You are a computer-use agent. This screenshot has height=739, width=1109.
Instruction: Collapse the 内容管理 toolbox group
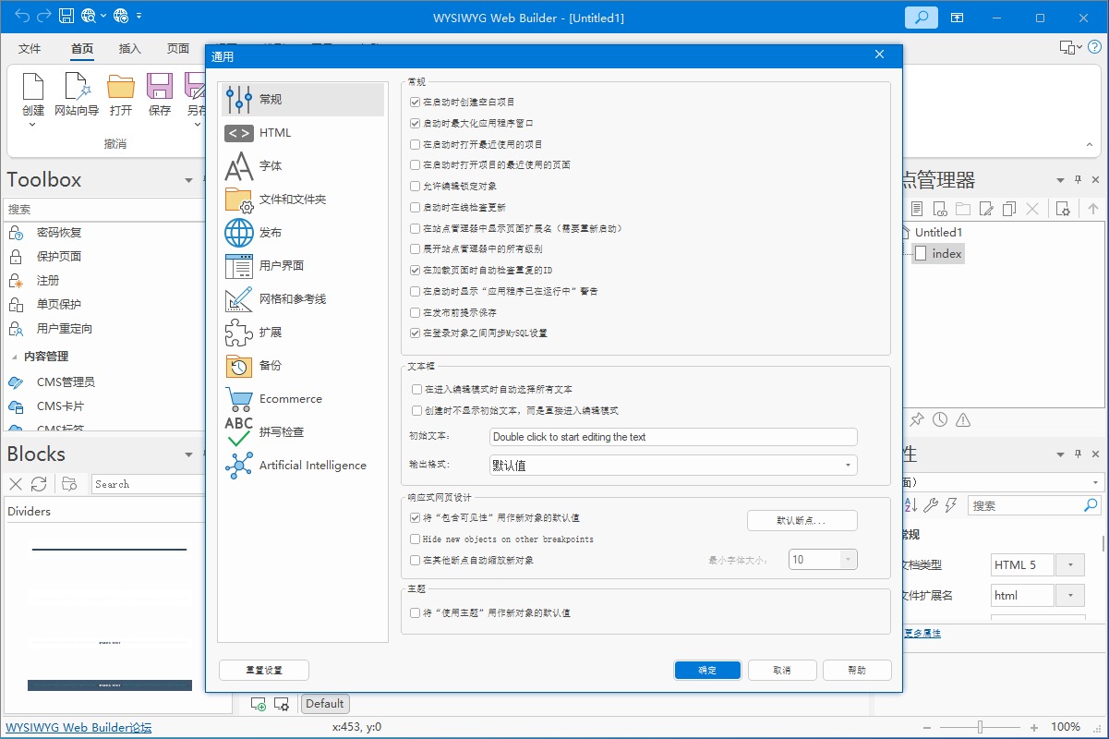[14, 357]
